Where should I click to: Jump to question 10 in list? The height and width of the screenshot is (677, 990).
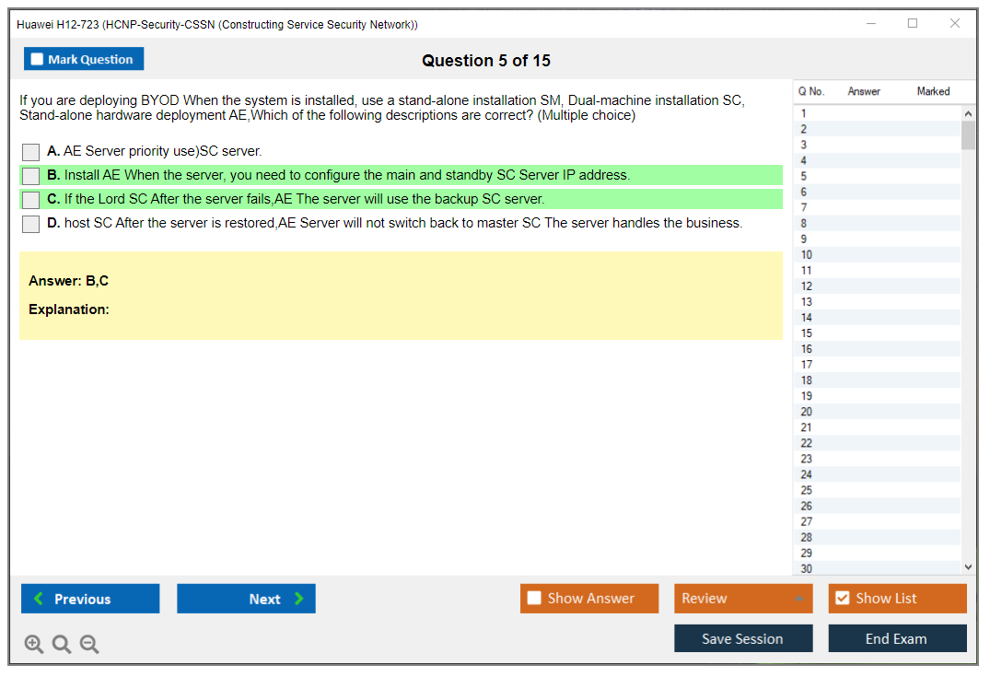[x=807, y=255]
